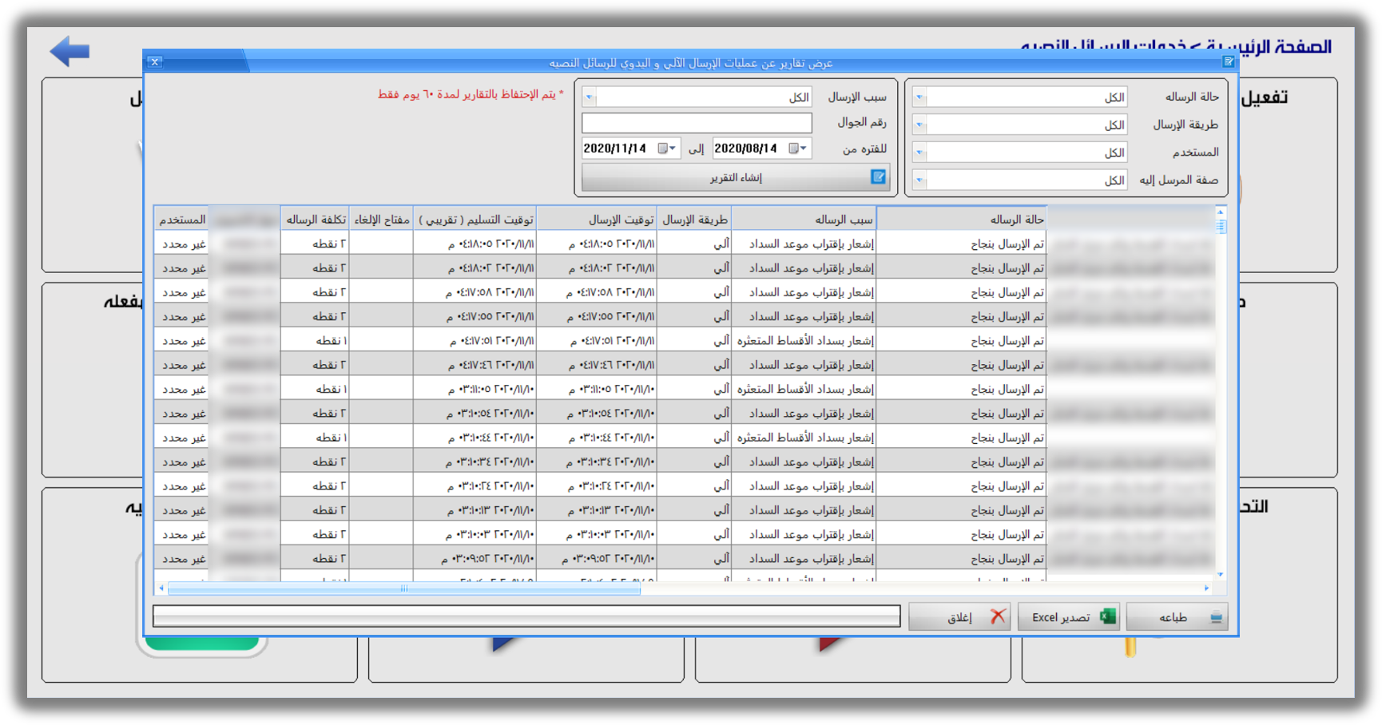1382x725 pixels.
Task: Click إشعار بإقتراب موعد السداد in ٠٣:٠٩:٥٢ row
Action: (804, 559)
